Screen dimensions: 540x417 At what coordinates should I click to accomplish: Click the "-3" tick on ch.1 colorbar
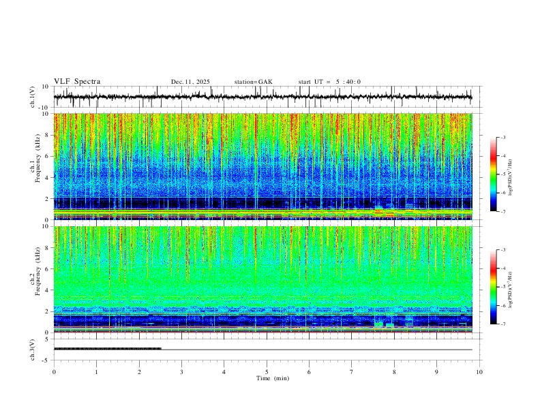[502, 137]
